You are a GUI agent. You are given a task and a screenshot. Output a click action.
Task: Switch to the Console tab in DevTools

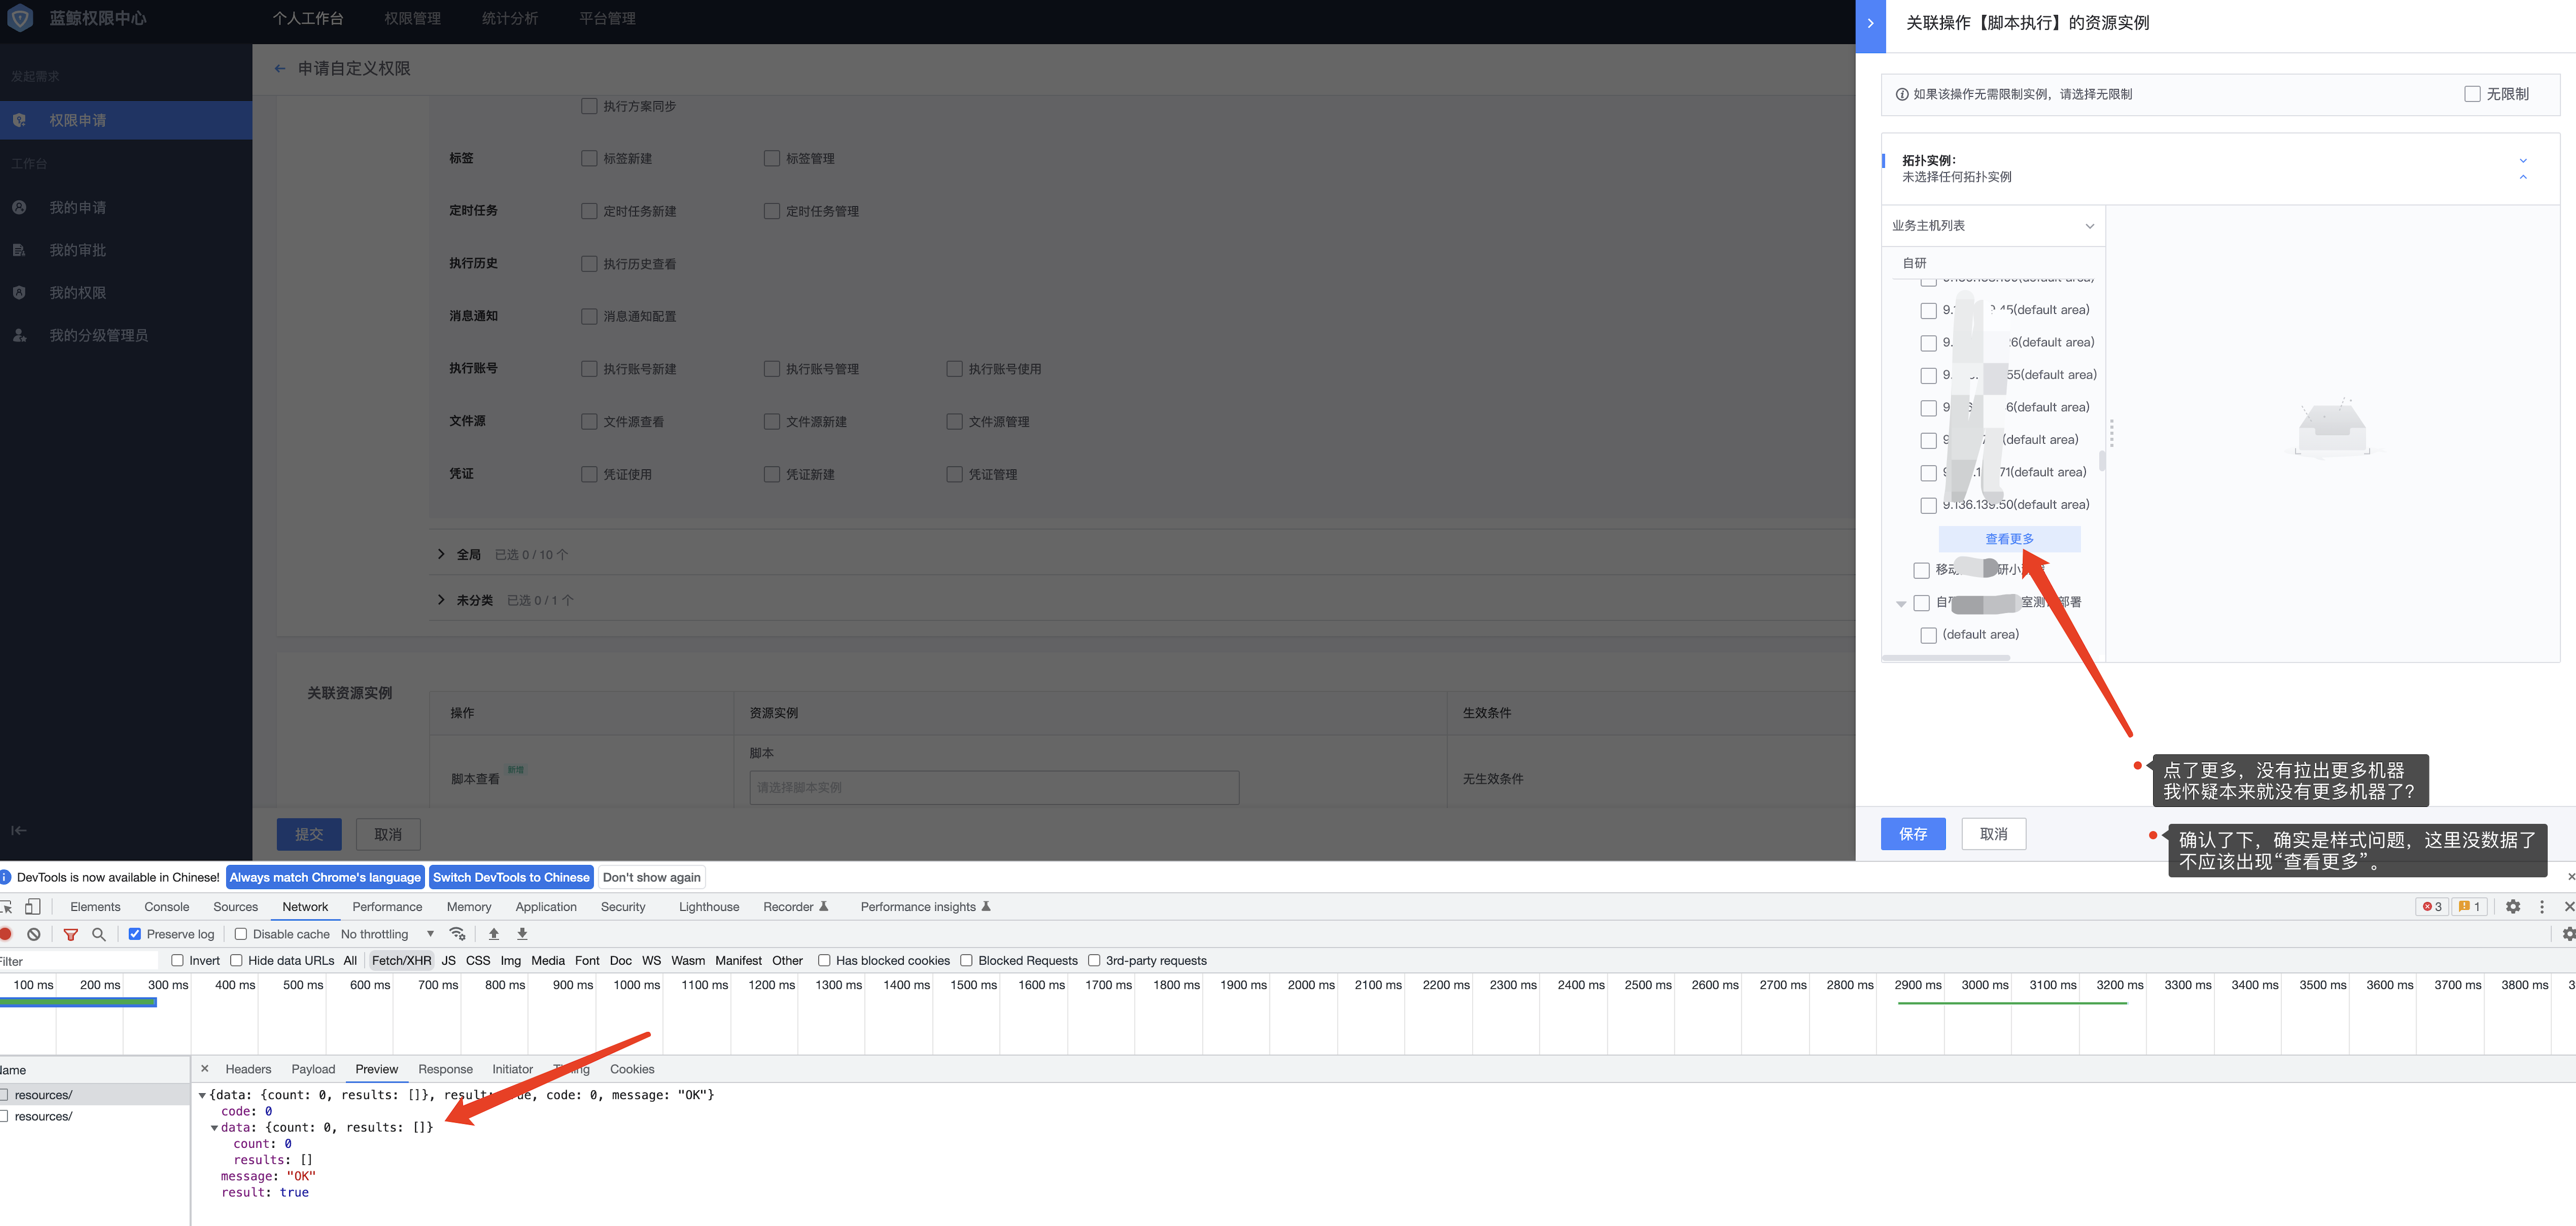click(x=166, y=907)
